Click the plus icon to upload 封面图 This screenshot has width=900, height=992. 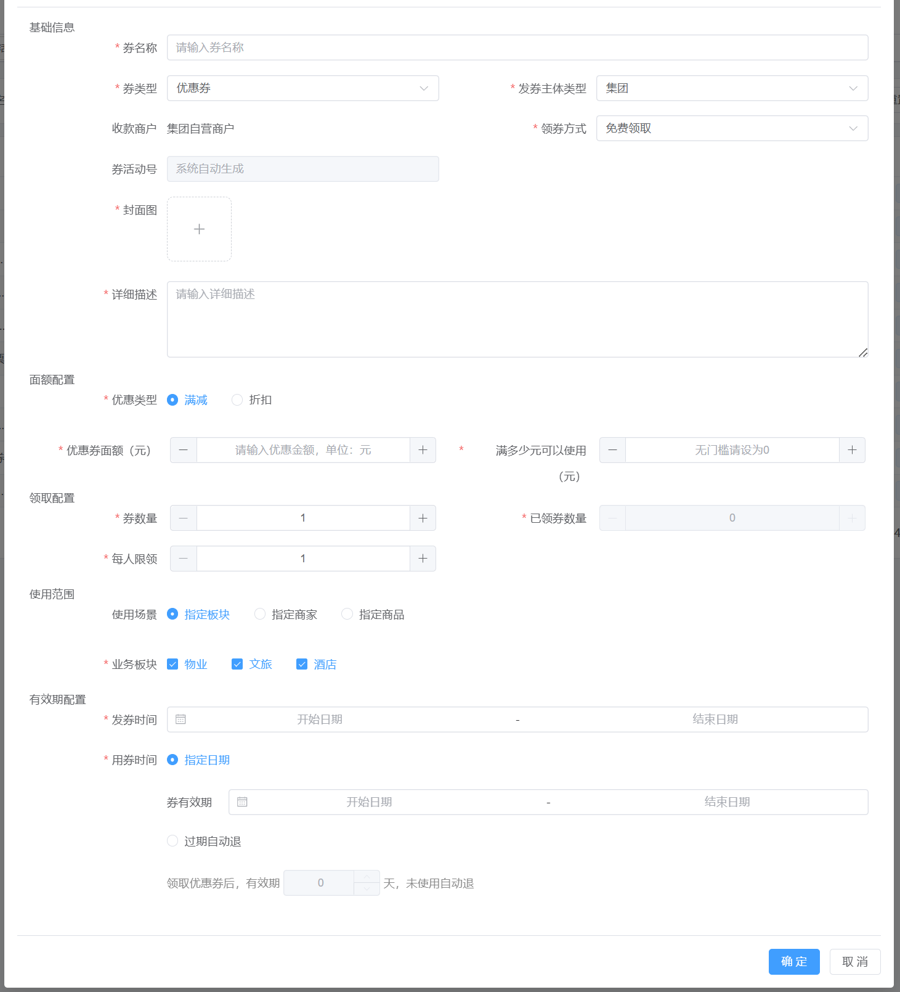[199, 229]
